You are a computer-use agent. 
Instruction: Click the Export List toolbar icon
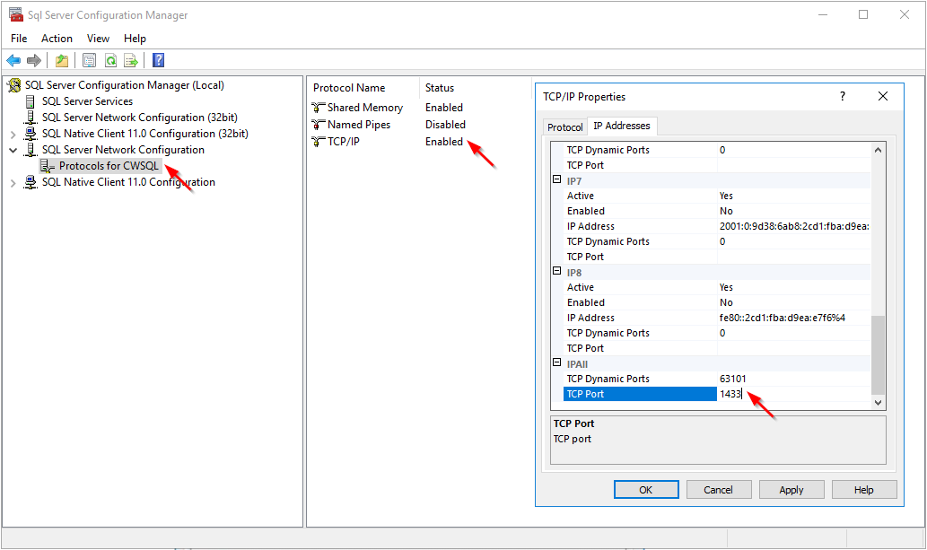pyautogui.click(x=131, y=61)
